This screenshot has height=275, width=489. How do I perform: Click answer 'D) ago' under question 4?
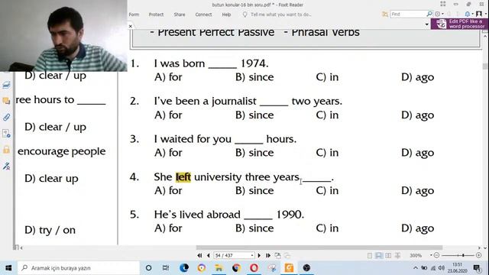(x=418, y=190)
